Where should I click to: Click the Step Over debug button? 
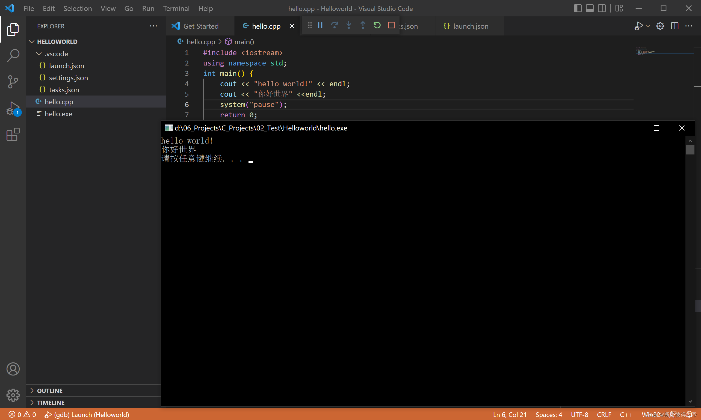click(334, 25)
